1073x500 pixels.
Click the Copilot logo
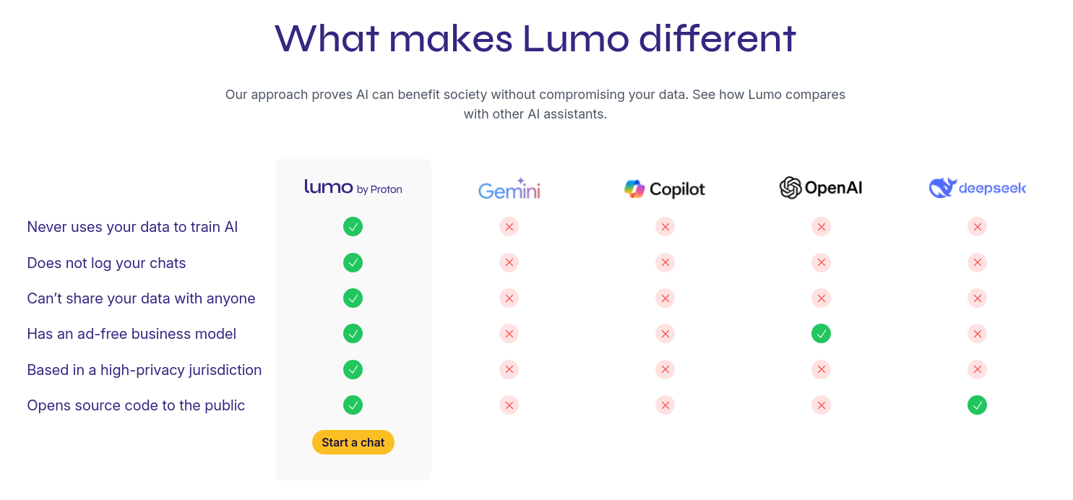pos(665,189)
